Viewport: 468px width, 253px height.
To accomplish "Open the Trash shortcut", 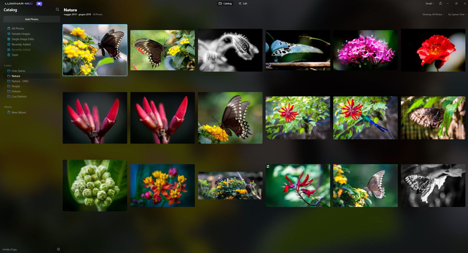I will 14,55.
